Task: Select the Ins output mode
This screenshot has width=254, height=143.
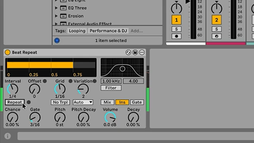Action: click(x=122, y=102)
